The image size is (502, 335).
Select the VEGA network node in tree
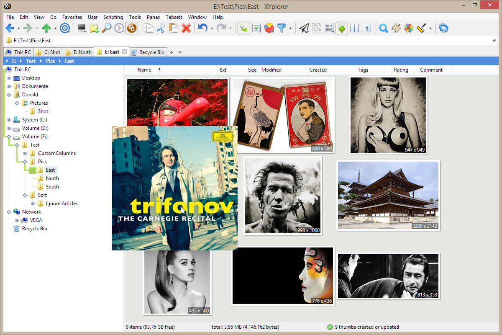click(x=36, y=220)
